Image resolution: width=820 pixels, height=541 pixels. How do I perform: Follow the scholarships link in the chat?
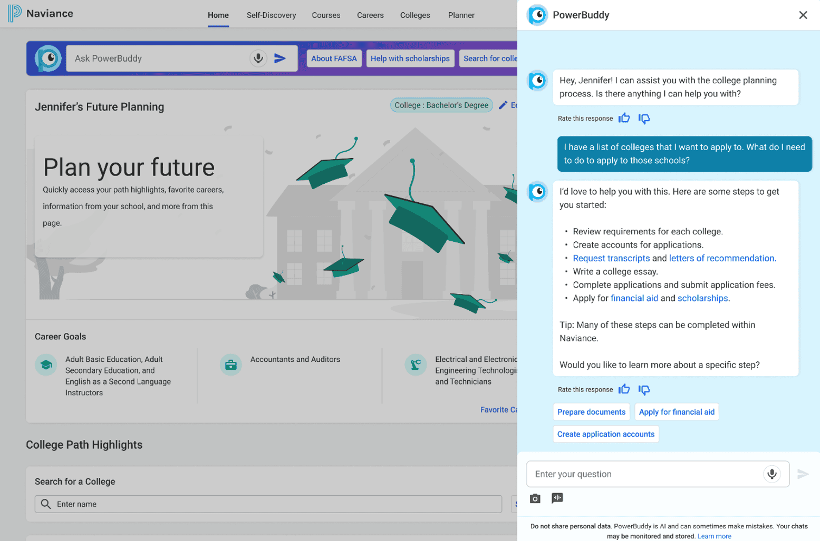point(703,298)
